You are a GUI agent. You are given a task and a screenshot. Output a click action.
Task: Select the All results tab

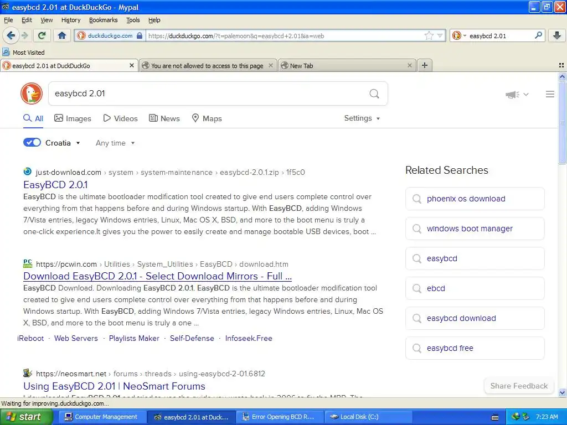(33, 118)
